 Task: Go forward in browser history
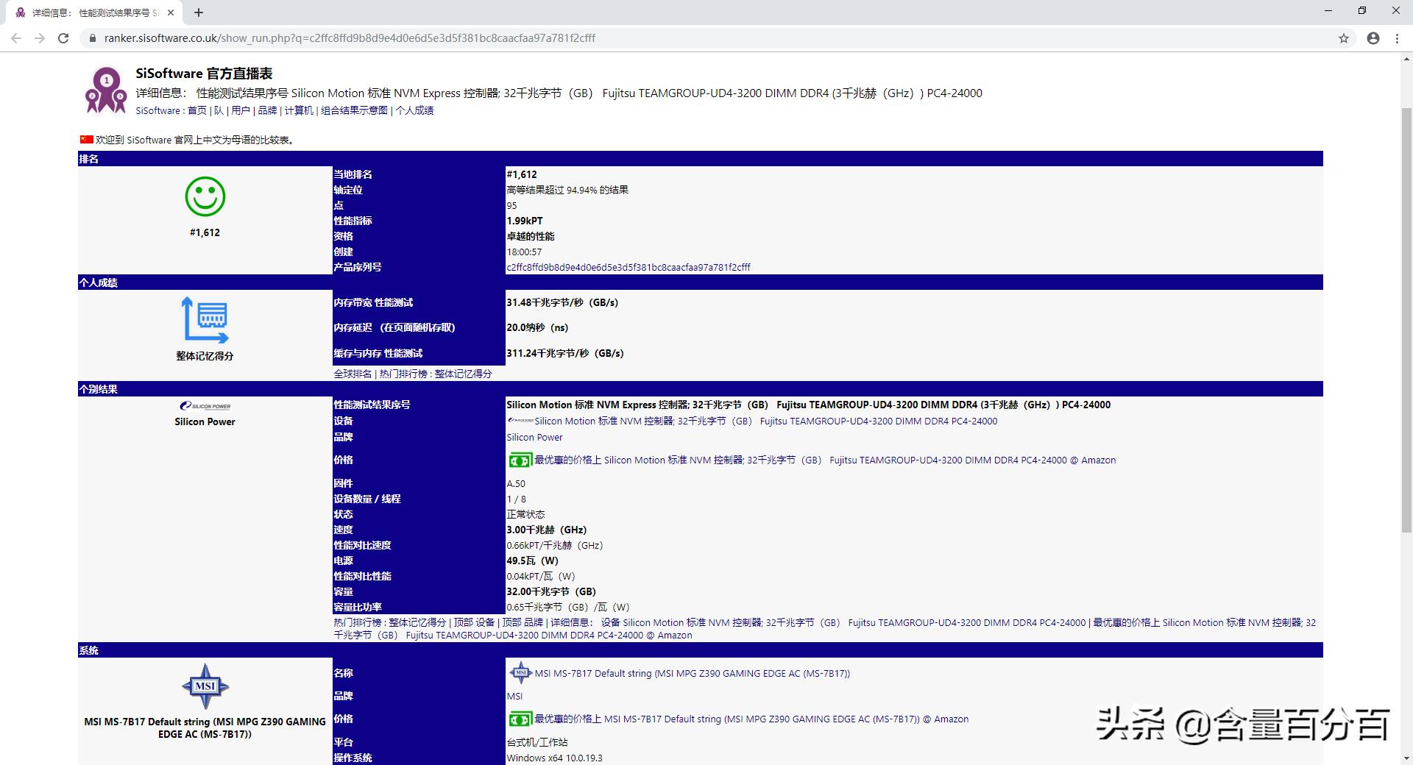[40, 38]
